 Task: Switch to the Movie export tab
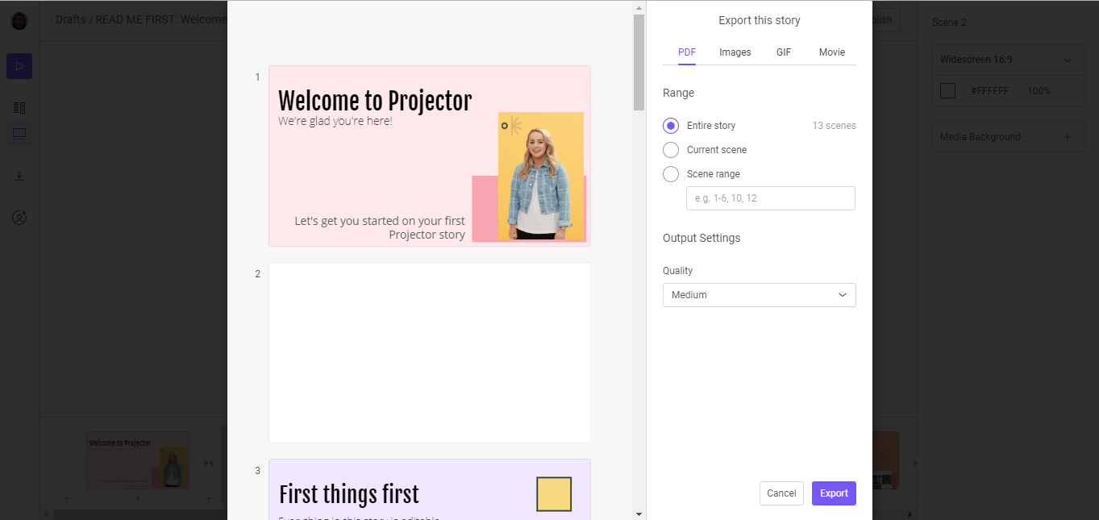click(x=832, y=52)
